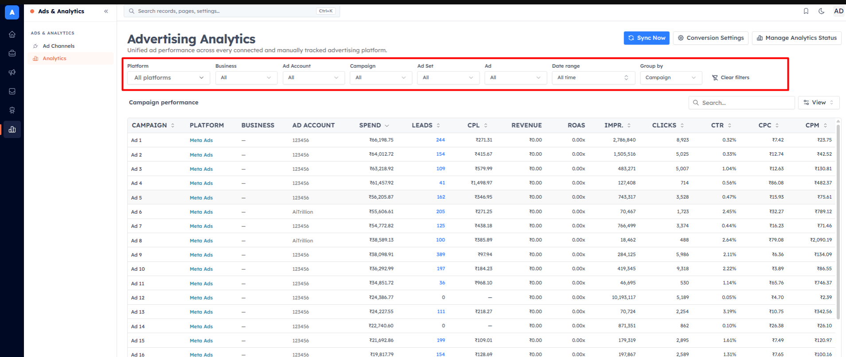Click the blue A logo icon
846x357 pixels.
(12, 12)
